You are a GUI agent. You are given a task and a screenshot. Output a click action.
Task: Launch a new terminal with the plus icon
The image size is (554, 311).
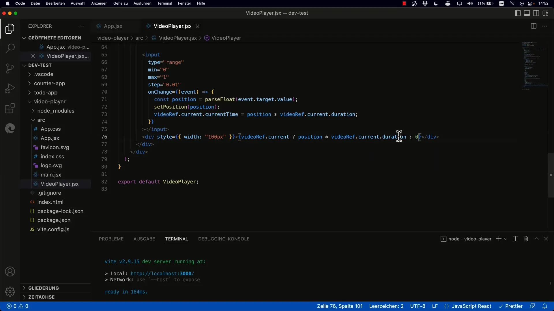499,239
